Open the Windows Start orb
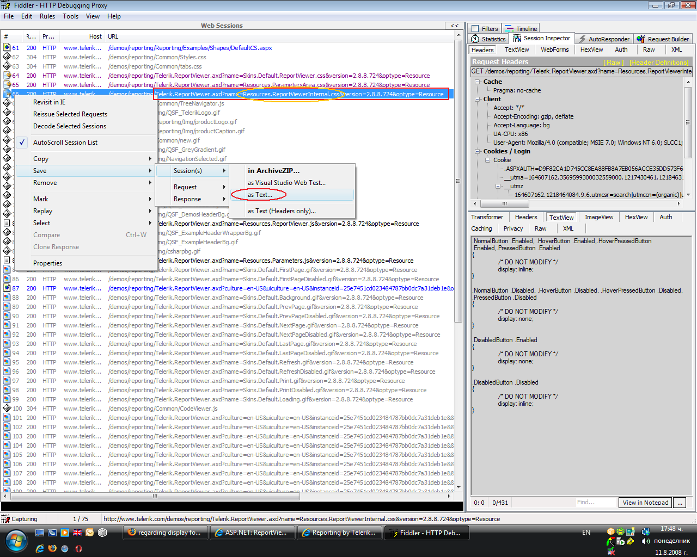Viewport: 697px width, 557px height. (17, 541)
